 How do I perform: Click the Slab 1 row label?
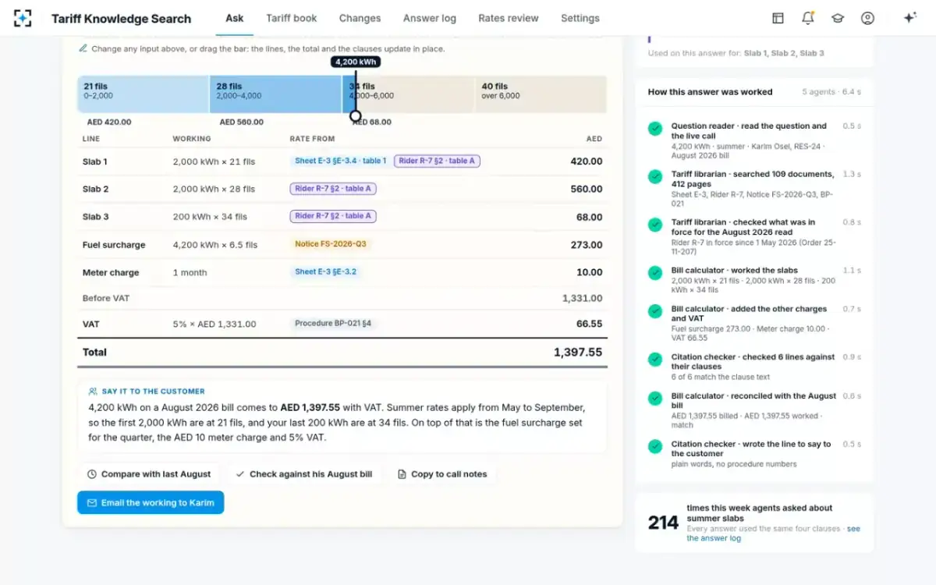(95, 161)
